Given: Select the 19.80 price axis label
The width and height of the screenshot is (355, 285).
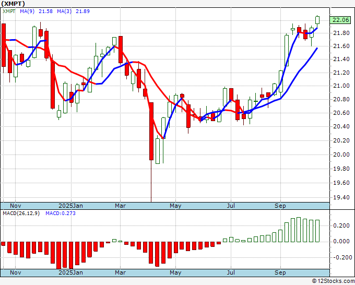Looking at the screenshot, I should [341, 169].
